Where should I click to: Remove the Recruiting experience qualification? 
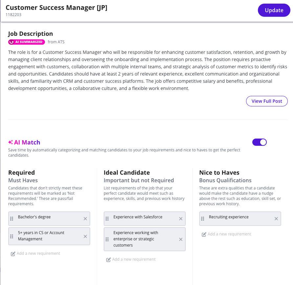click(276, 219)
